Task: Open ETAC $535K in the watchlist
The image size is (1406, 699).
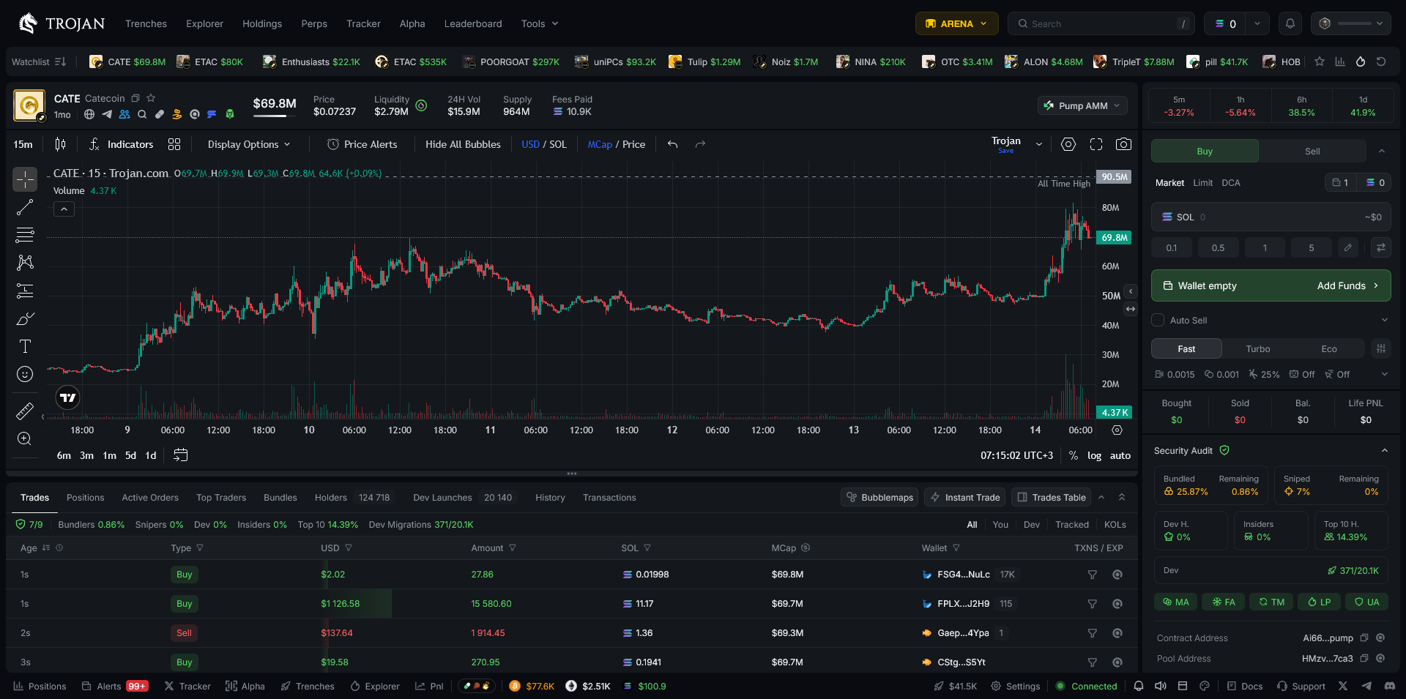Action: click(410, 61)
